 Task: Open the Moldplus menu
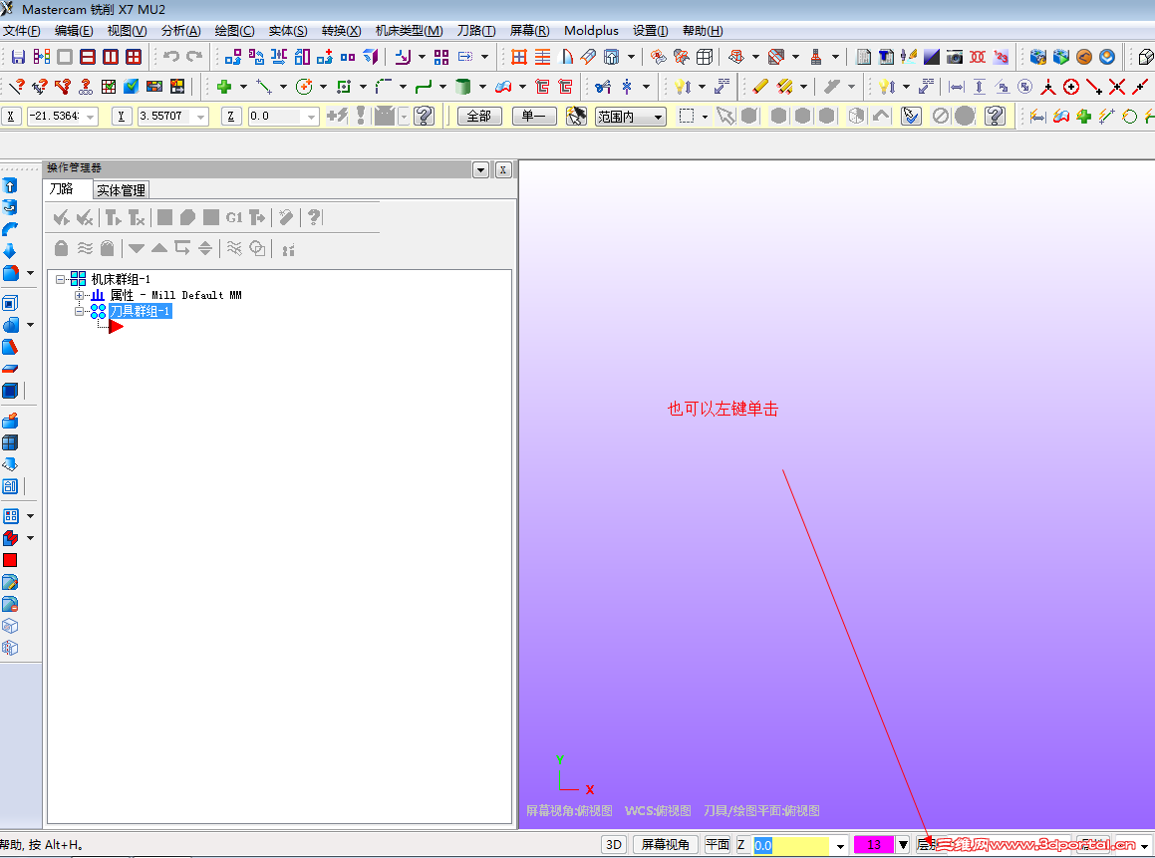tap(592, 30)
